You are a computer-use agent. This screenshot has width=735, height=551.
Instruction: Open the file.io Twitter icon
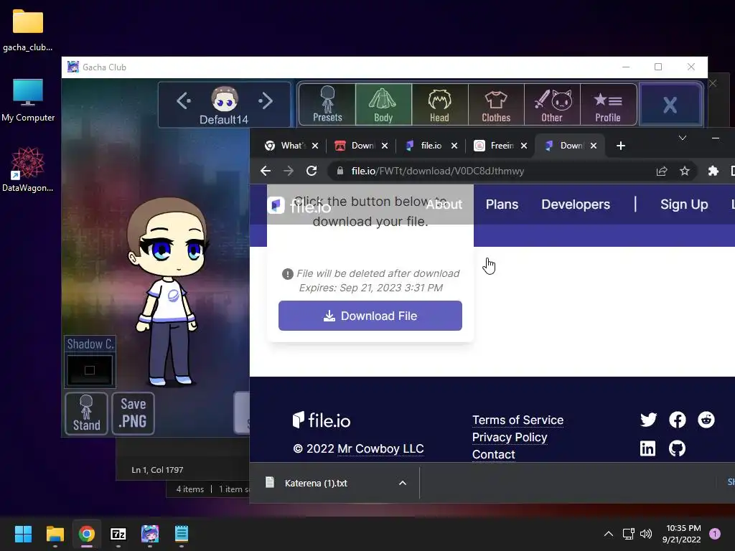[x=648, y=419]
